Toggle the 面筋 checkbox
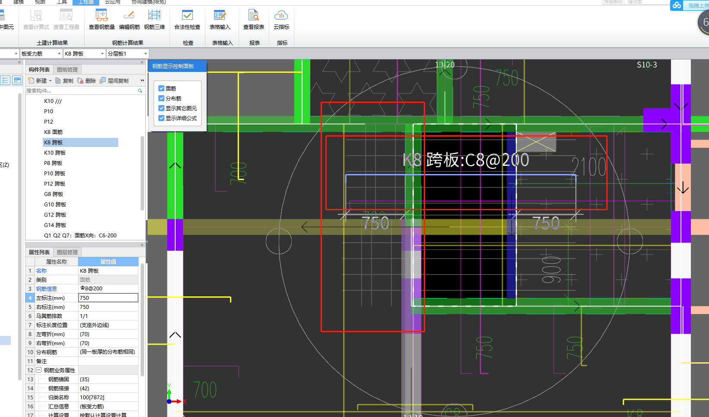This screenshot has height=417, width=709. click(x=161, y=88)
